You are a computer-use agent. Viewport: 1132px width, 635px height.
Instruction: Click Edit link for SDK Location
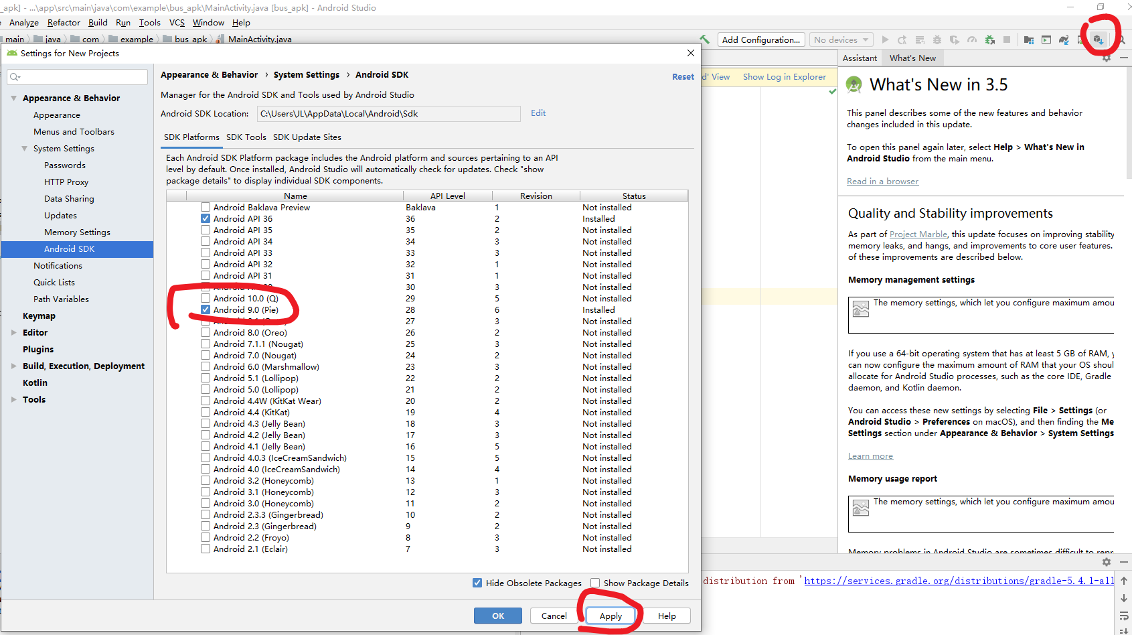[538, 113]
